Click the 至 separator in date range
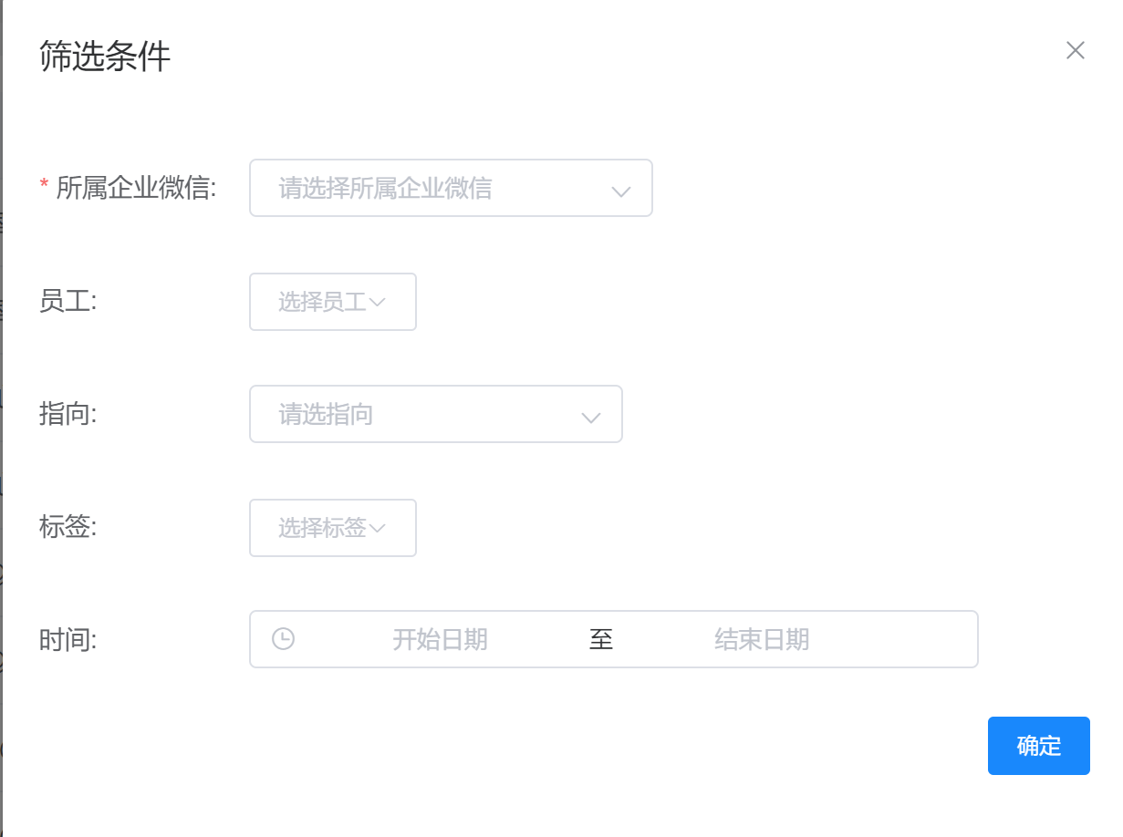The image size is (1123, 837). pyautogui.click(x=601, y=639)
